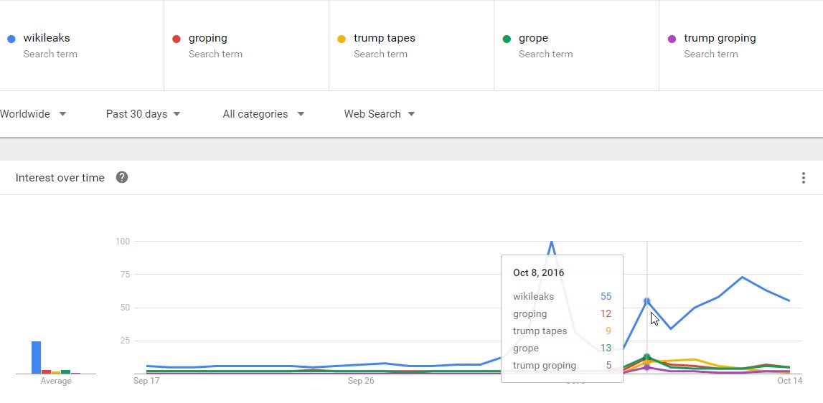Click the green Average bar for grope

coord(65,371)
